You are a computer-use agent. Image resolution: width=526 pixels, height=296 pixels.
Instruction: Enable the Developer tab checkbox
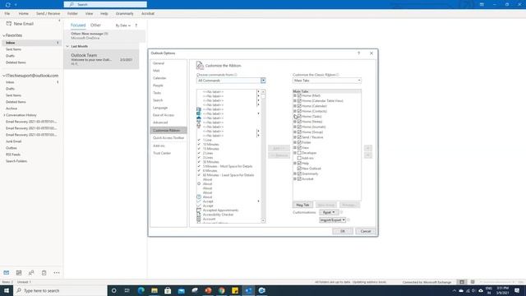pyautogui.click(x=299, y=153)
